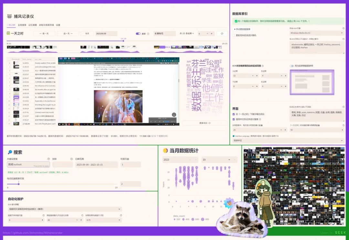The width and height of the screenshot is (349, 240).
Task: Click green check icon in the indexing status banner
Action: [x=236, y=21]
